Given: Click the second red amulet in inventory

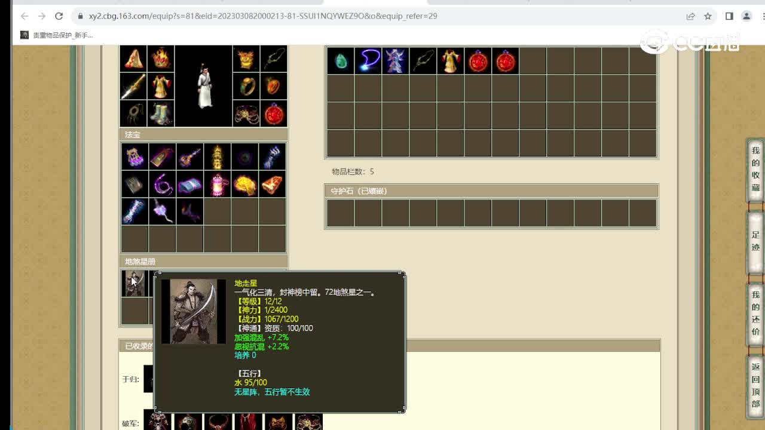Looking at the screenshot, I should click(x=505, y=61).
